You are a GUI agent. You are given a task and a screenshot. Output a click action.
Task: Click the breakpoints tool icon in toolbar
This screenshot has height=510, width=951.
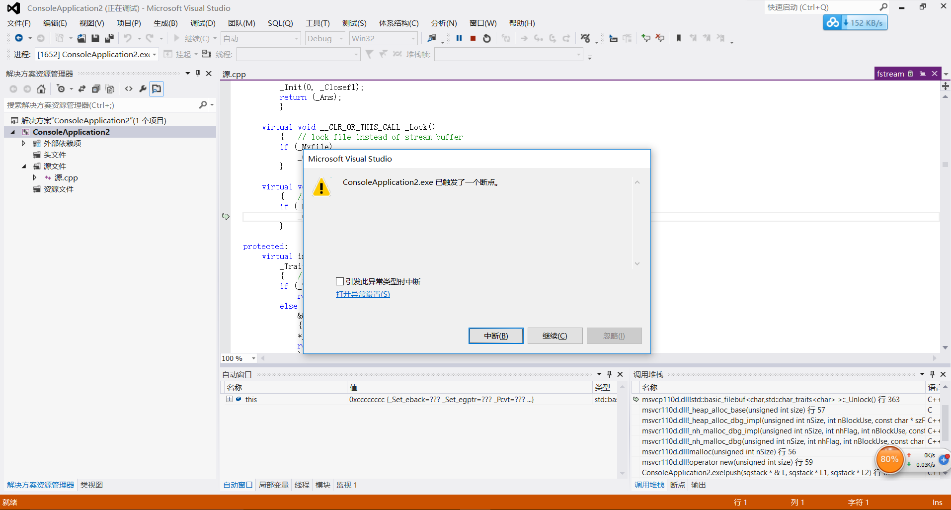[585, 38]
